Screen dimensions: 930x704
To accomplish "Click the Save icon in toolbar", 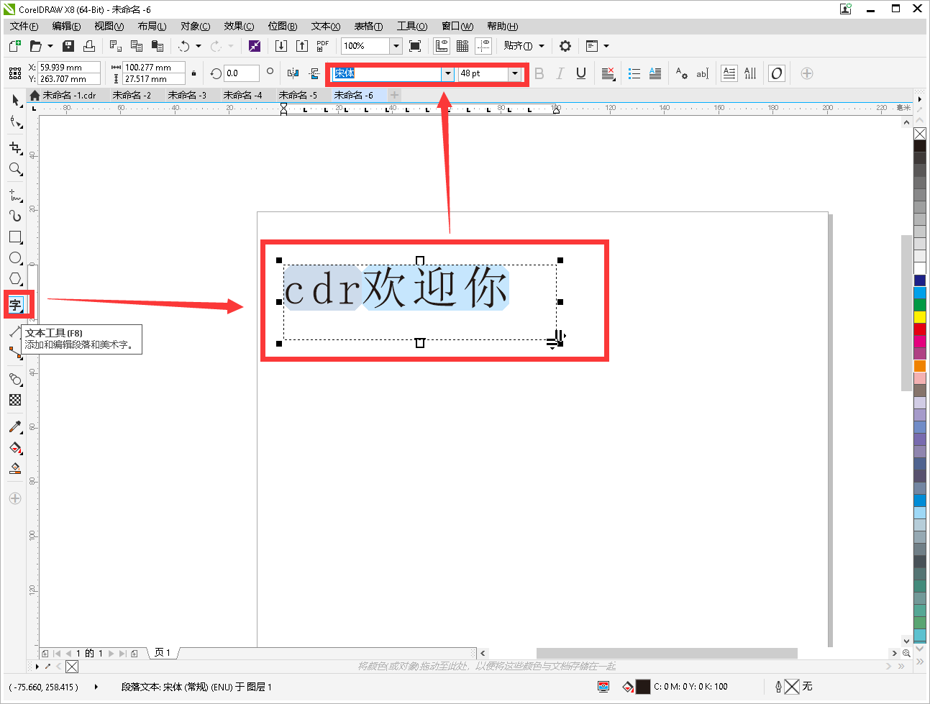I will click(x=68, y=46).
